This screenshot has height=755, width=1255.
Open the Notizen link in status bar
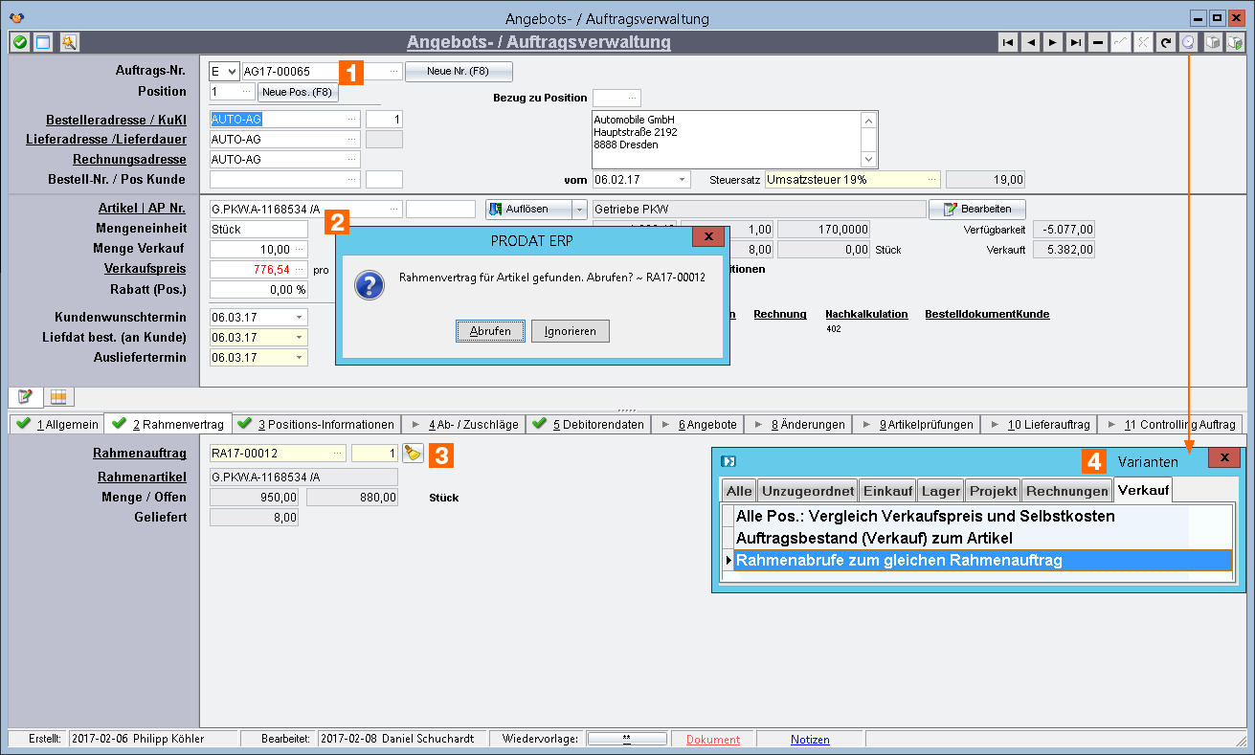(x=810, y=740)
